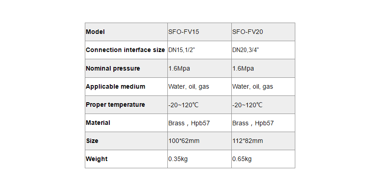Click SFO-FV20's -20~120℃ temperature cell
Image resolution: width=381 pixels, height=190 pixels.
(x=248, y=104)
